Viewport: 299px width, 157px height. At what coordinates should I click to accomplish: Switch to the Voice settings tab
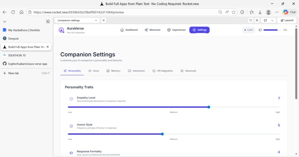click(93, 71)
